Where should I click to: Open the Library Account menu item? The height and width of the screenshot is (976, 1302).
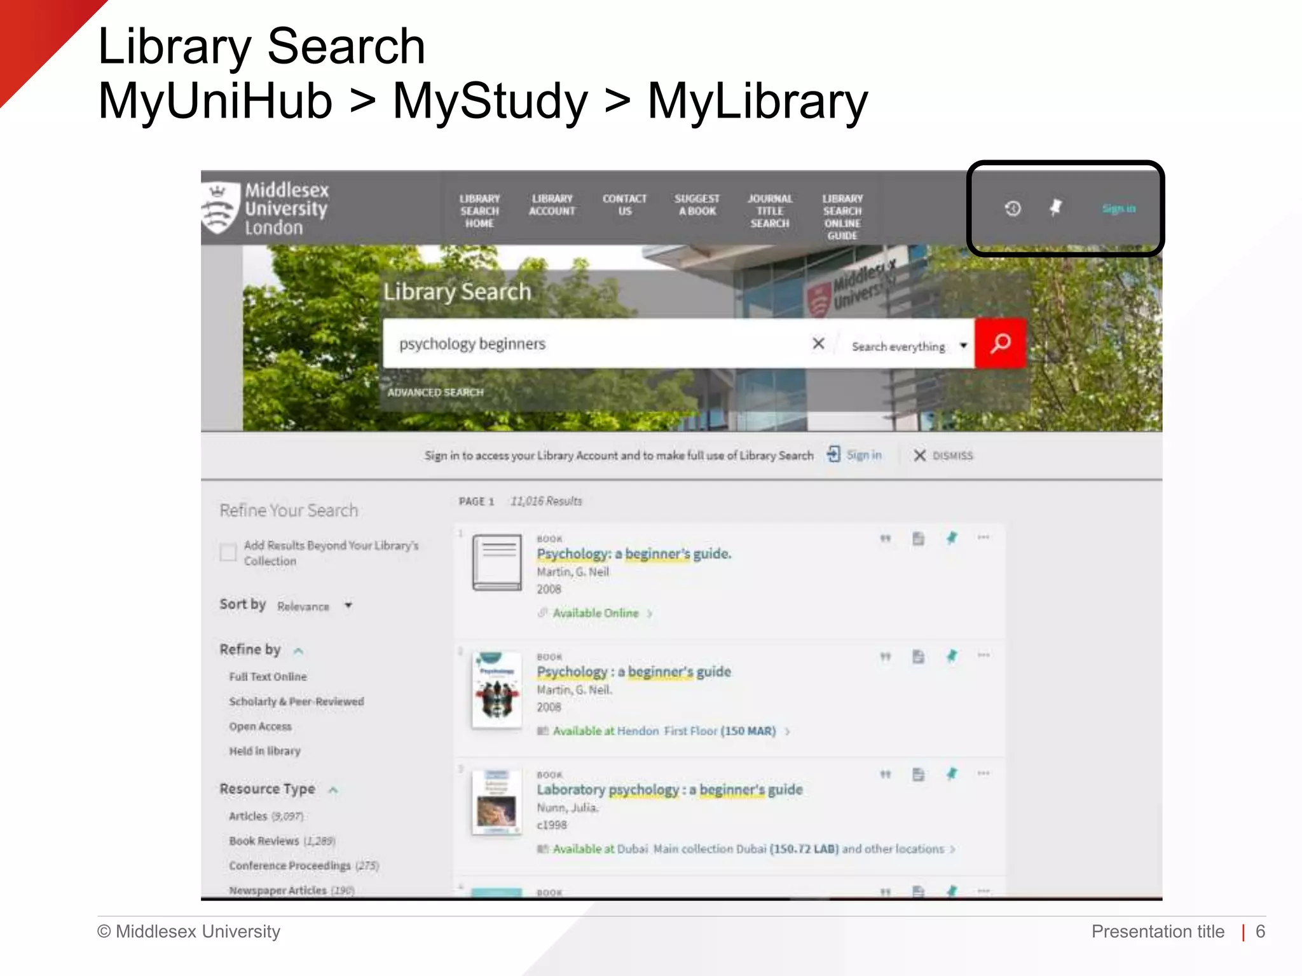point(552,205)
